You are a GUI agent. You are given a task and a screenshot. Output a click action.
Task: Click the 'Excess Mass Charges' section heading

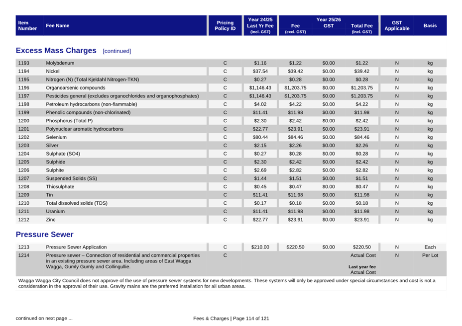pos(56,51)
